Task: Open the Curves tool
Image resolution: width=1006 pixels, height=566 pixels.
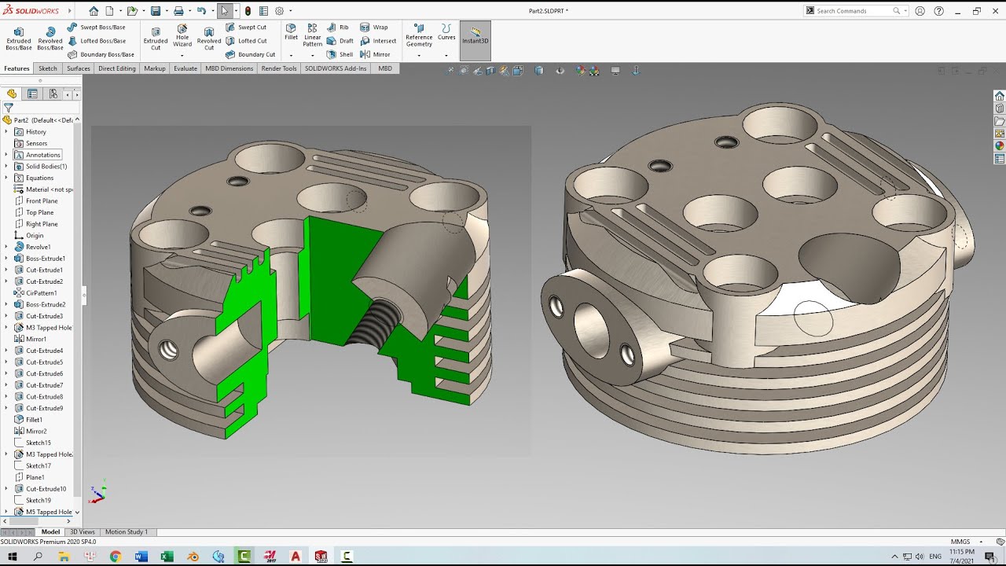Action: point(446,32)
